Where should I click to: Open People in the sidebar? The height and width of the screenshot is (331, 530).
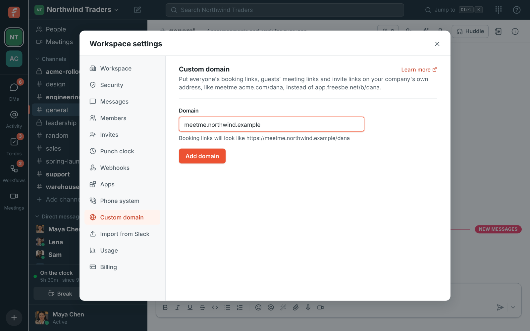pyautogui.click(x=56, y=29)
